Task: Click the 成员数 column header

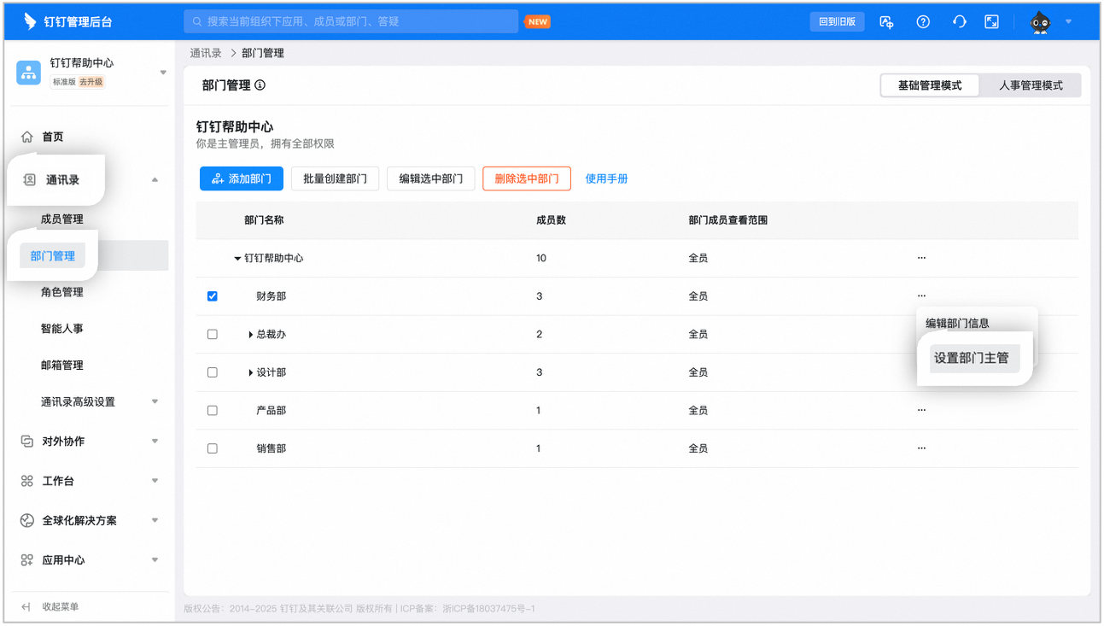Action: click(552, 220)
